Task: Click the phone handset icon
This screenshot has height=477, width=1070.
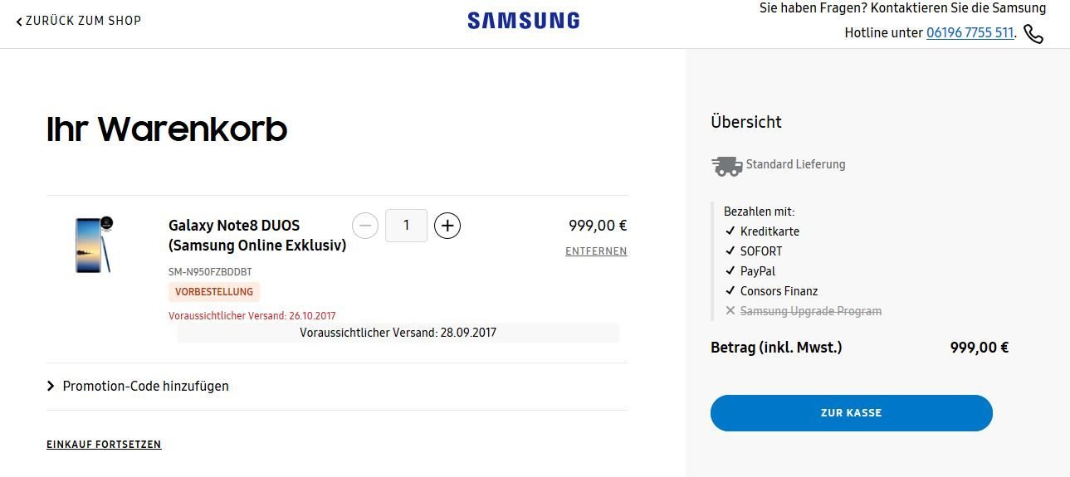Action: pos(1033,34)
